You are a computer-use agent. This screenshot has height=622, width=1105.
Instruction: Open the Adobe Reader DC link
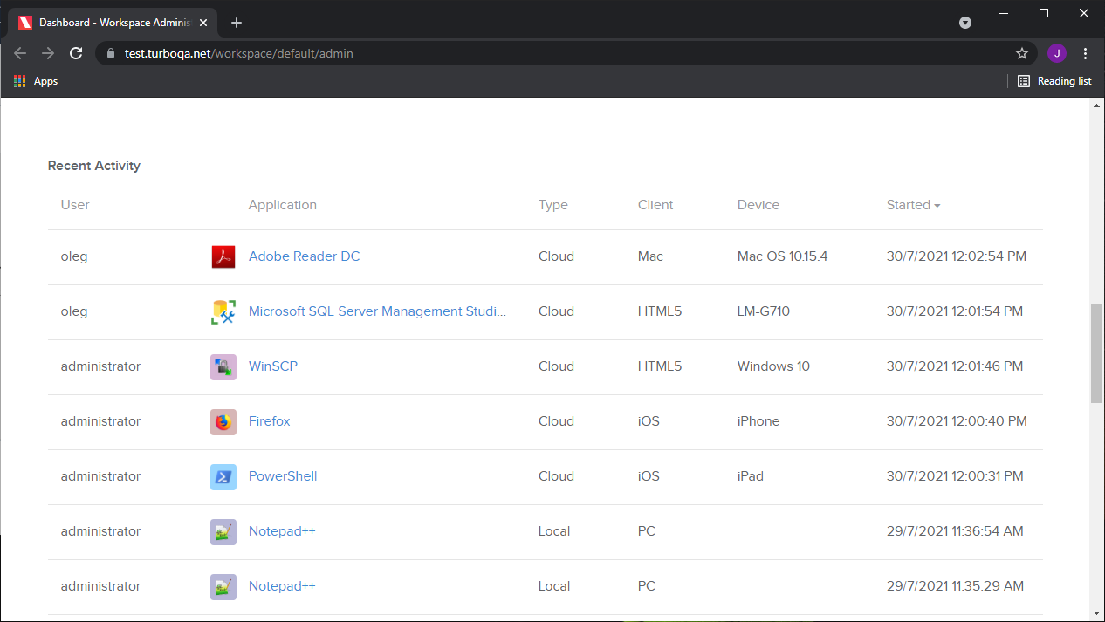coord(304,256)
